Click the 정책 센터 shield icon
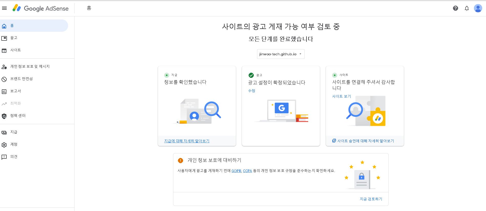 4,116
